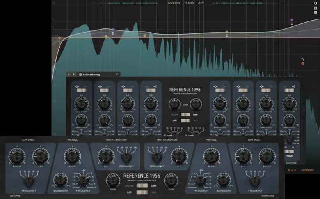Image resolution: width=320 pixels, height=199 pixels.
Task: Click Low Shelf CUT knob on left/mid side
Action: pos(41,156)
